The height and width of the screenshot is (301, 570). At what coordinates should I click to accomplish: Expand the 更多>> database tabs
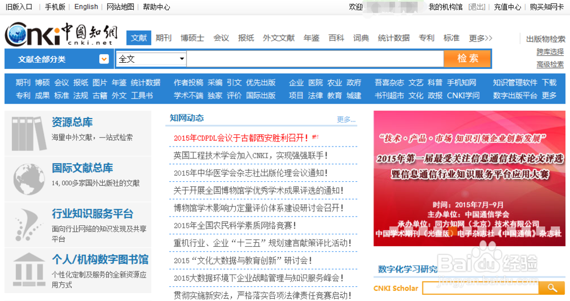(480, 38)
